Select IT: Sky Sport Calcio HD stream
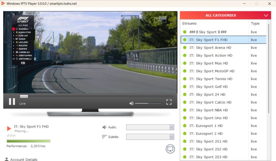Viewport: 276px width, 161px height. pyautogui.click(x=224, y=102)
